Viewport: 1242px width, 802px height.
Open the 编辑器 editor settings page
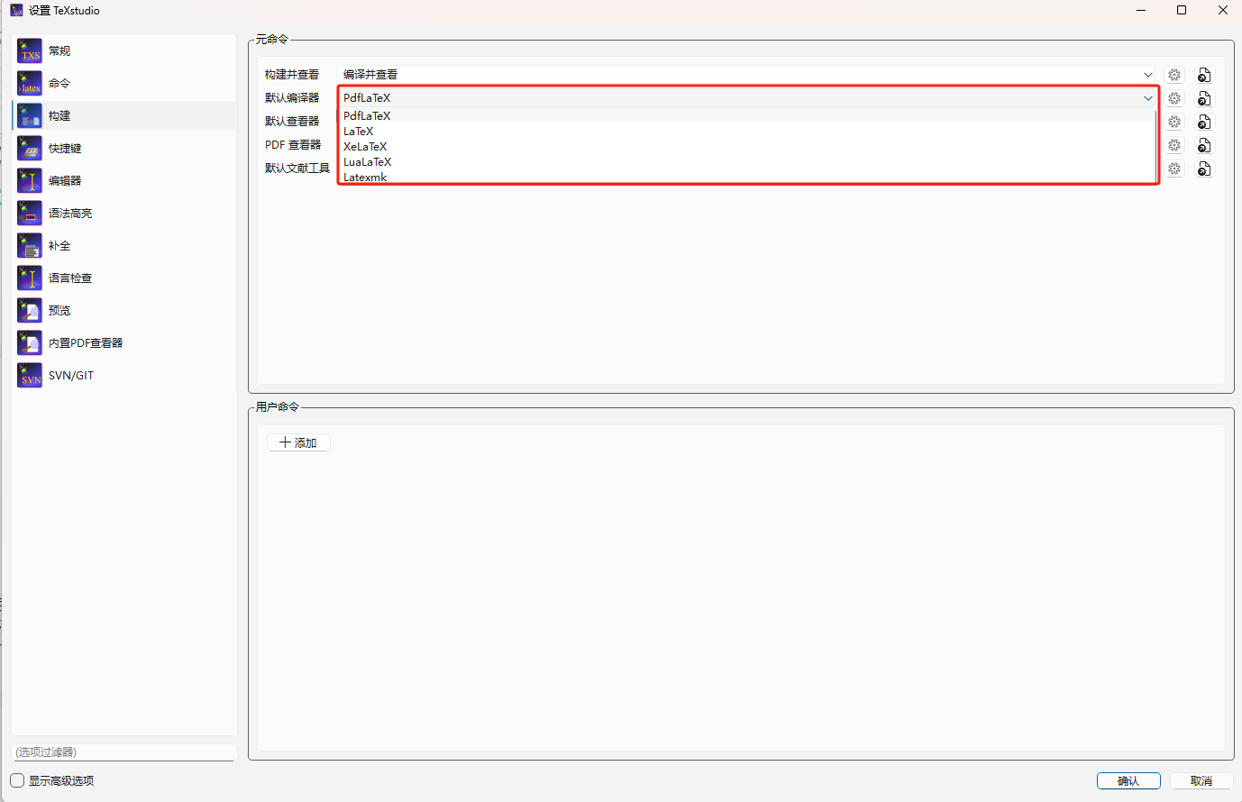click(x=124, y=180)
